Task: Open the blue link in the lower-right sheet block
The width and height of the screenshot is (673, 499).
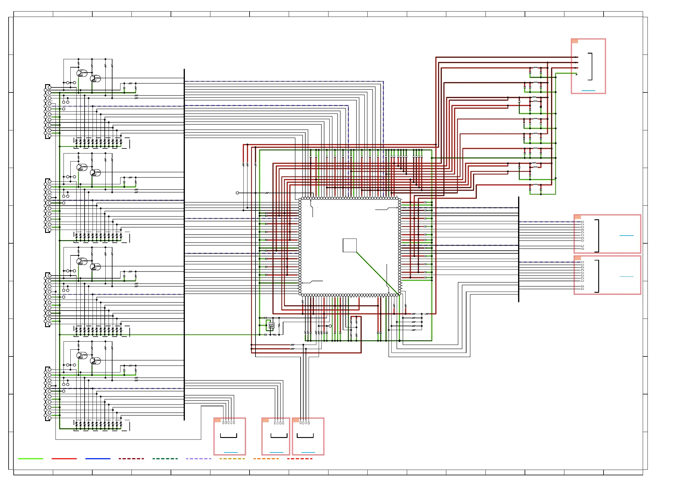Action: click(x=626, y=276)
